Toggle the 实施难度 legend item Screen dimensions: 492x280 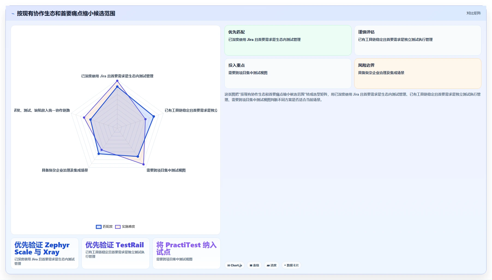click(x=125, y=227)
